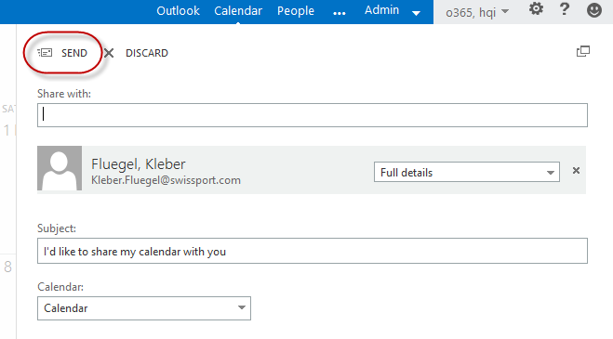Click the Send envelope icon
The image size is (613, 339).
click(x=45, y=53)
